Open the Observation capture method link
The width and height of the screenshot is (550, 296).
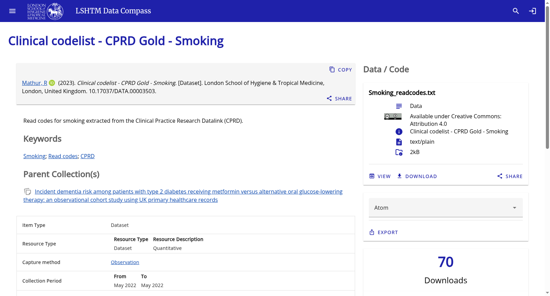click(x=125, y=262)
